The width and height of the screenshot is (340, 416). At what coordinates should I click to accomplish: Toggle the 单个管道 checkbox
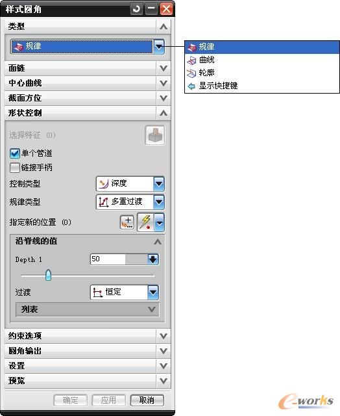[15, 153]
